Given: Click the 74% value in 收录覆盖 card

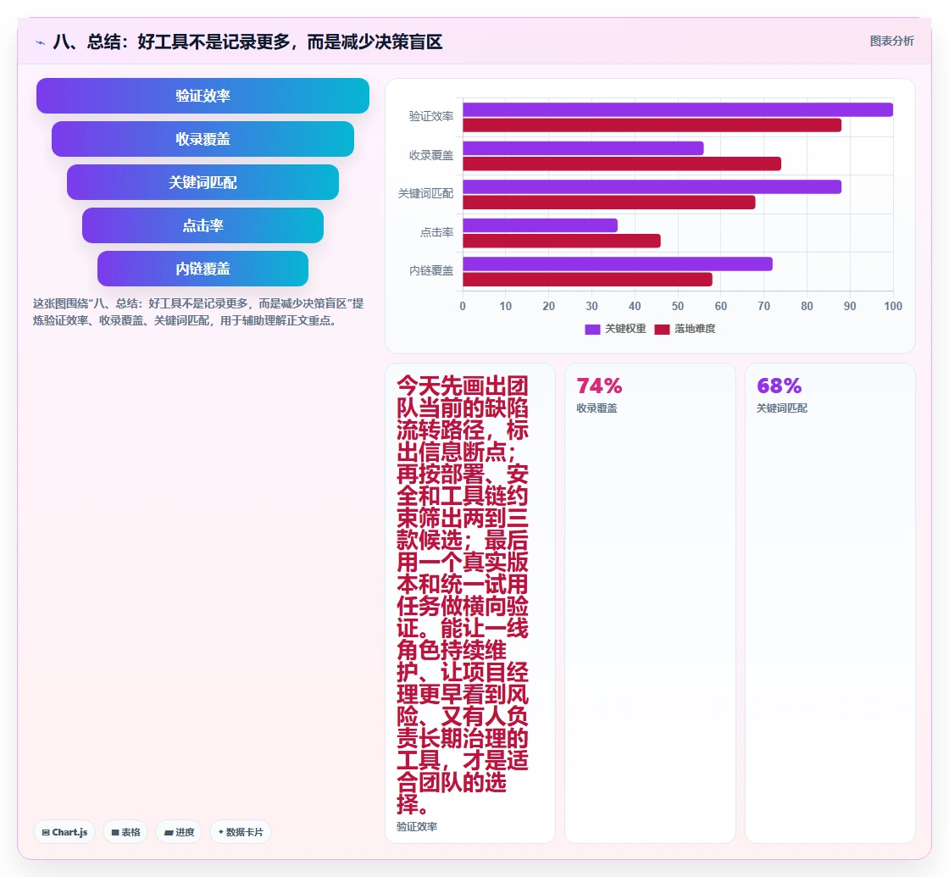Looking at the screenshot, I should point(599,386).
